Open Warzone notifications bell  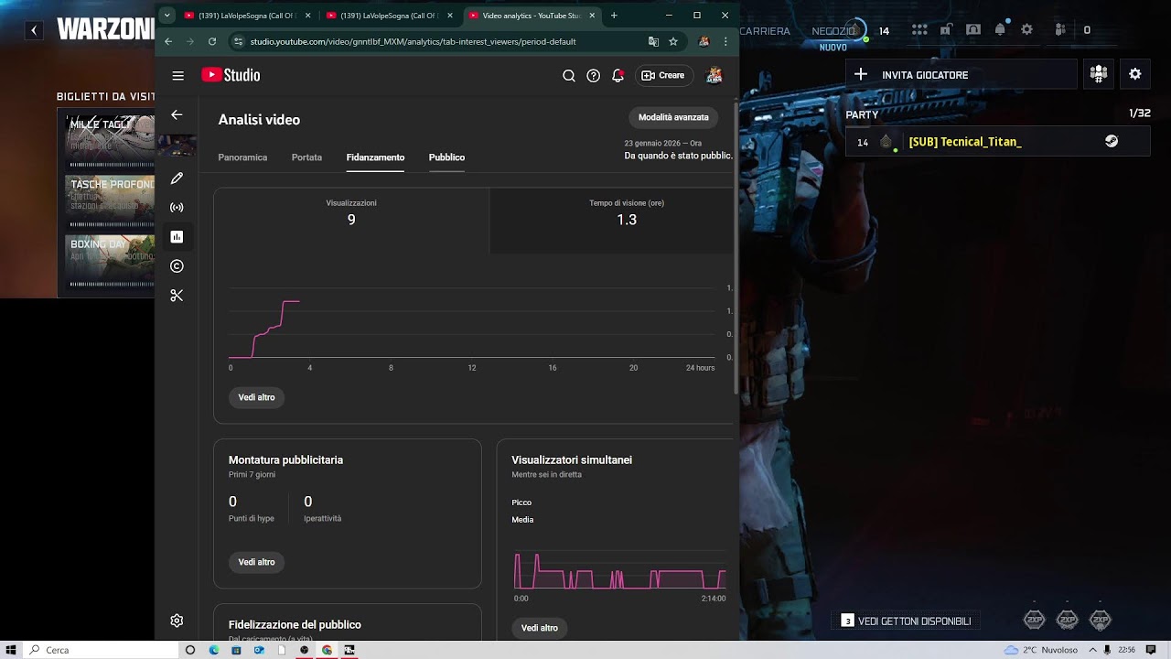tap(1000, 30)
